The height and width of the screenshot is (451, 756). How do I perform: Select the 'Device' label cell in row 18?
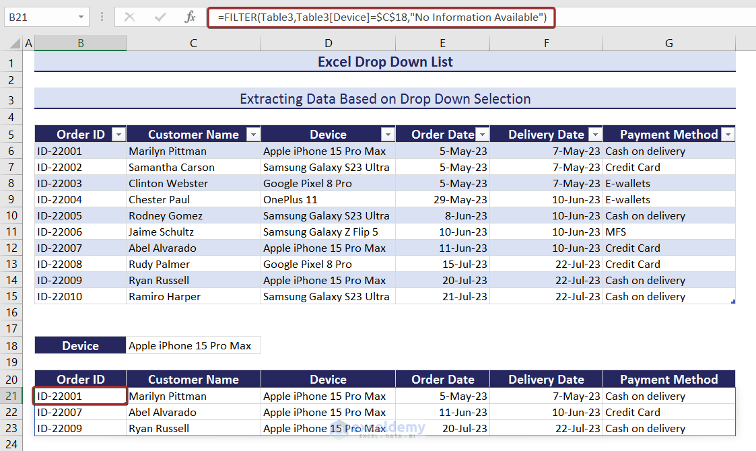pos(81,346)
